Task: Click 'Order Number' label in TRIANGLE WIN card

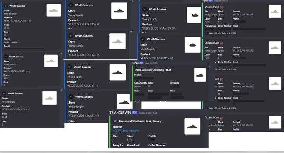Action: [157, 145]
